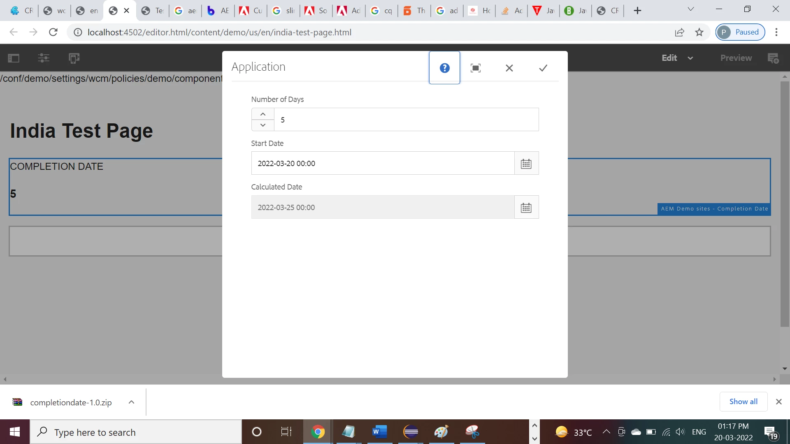Viewport: 790px width, 444px height.
Task: Expand the Edit mode dropdown chevron
Action: [690, 58]
